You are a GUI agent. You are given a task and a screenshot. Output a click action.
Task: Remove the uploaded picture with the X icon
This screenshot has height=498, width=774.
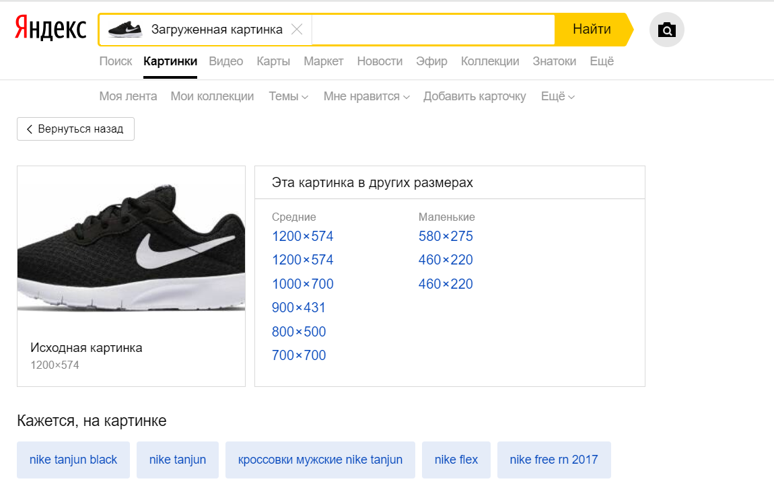point(297,30)
